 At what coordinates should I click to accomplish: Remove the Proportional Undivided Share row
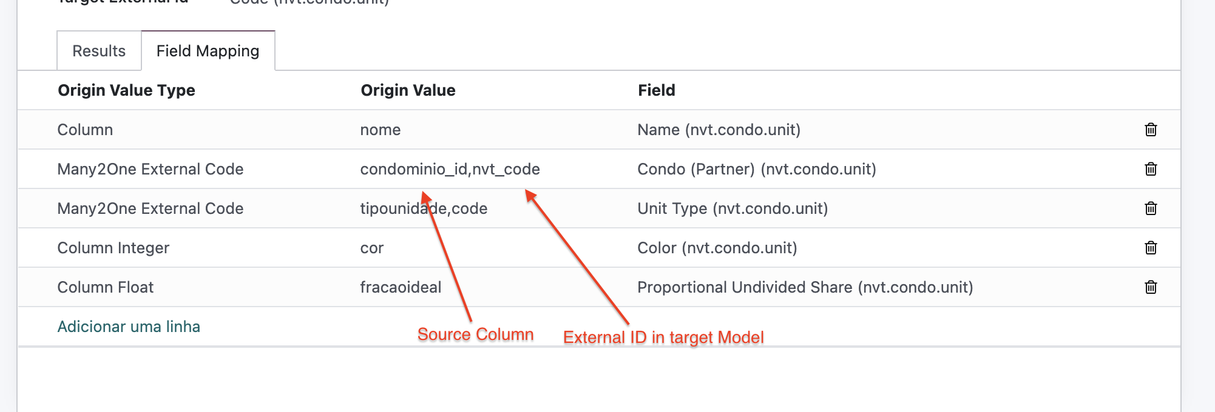1151,287
